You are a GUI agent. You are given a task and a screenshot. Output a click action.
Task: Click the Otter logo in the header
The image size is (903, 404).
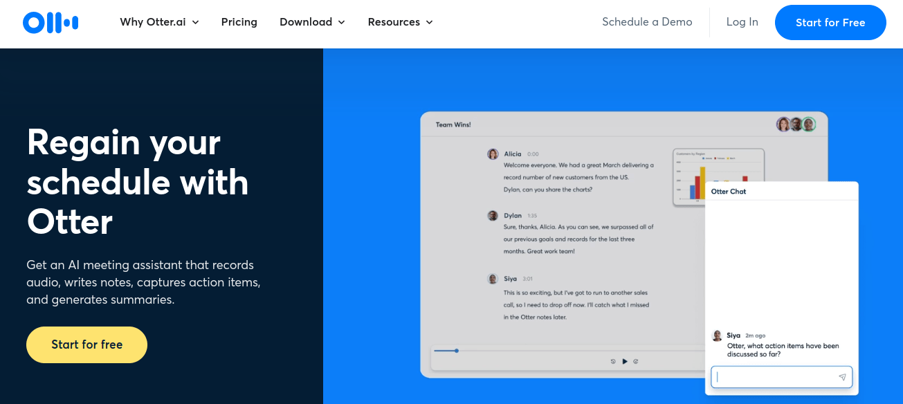(x=51, y=22)
